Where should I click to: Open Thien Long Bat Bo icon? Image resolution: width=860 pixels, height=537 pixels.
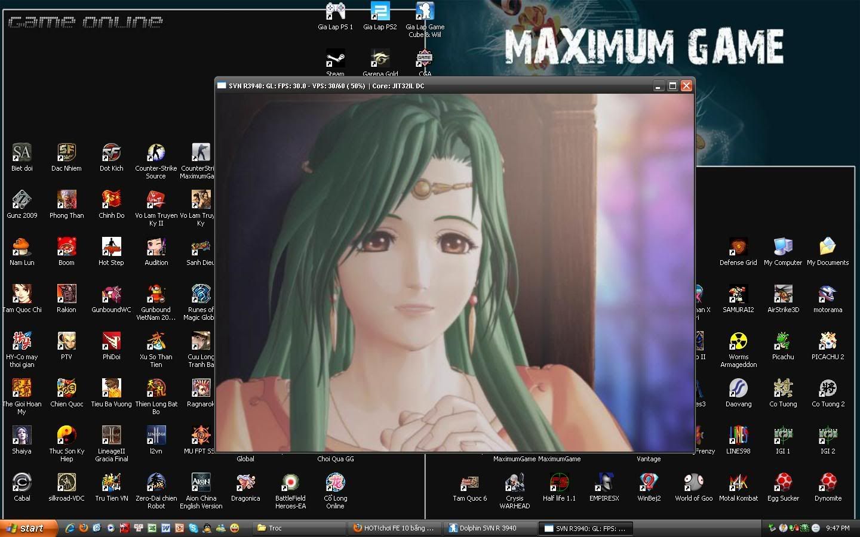pyautogui.click(x=156, y=388)
